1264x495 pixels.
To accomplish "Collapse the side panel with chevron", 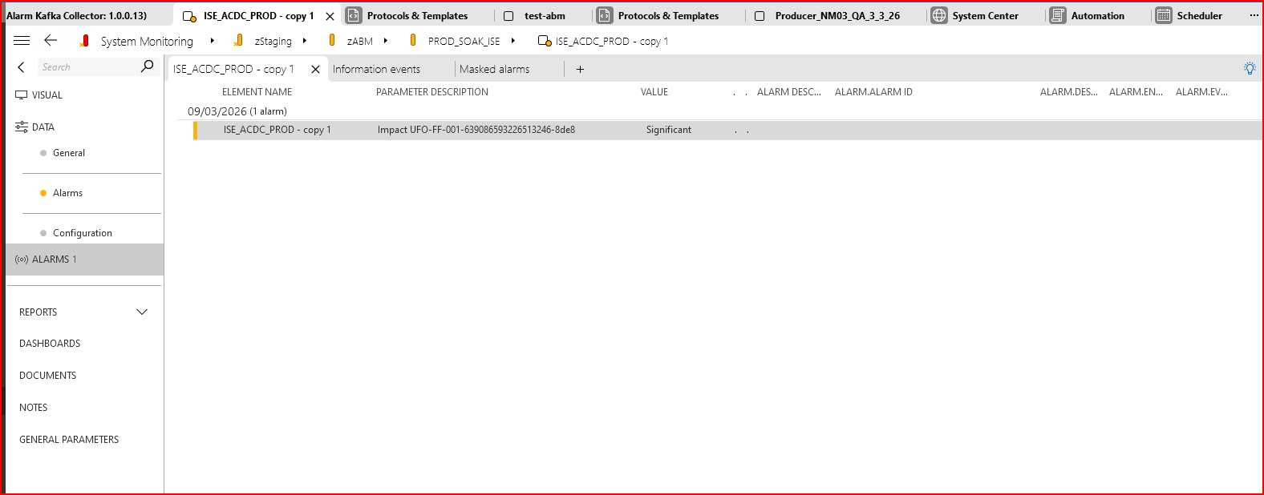I will coord(22,67).
